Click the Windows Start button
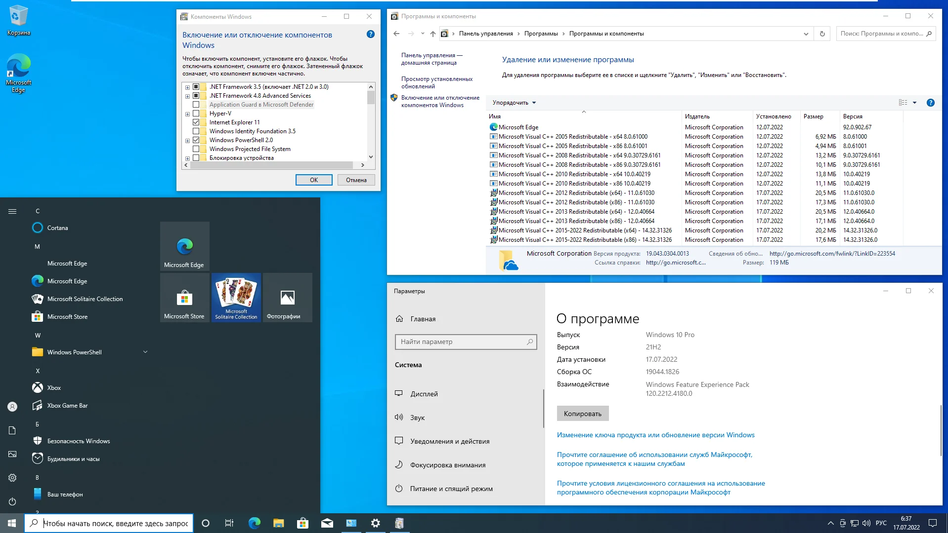 (12, 523)
